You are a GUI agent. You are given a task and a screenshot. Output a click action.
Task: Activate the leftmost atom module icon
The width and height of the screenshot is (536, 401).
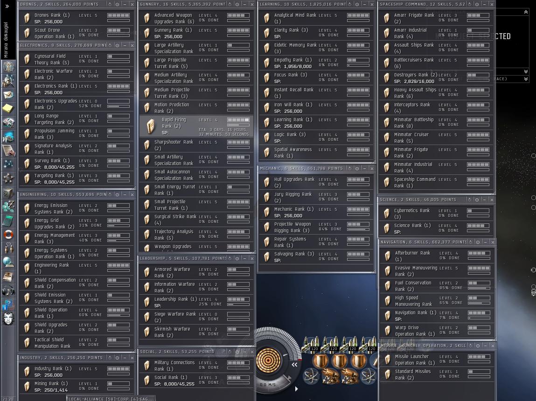311,376
